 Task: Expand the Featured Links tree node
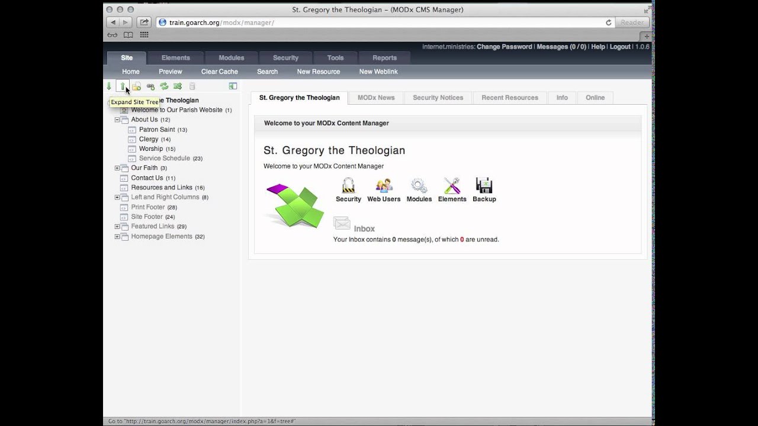pyautogui.click(x=117, y=227)
